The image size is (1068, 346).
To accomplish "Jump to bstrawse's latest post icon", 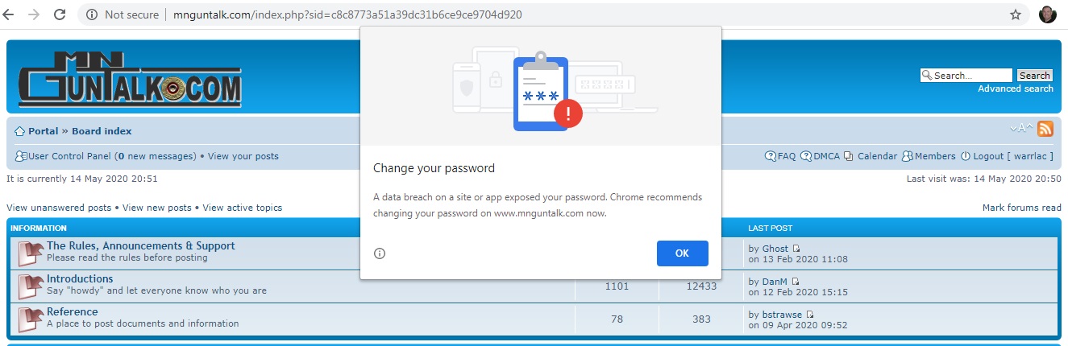I will [810, 315].
